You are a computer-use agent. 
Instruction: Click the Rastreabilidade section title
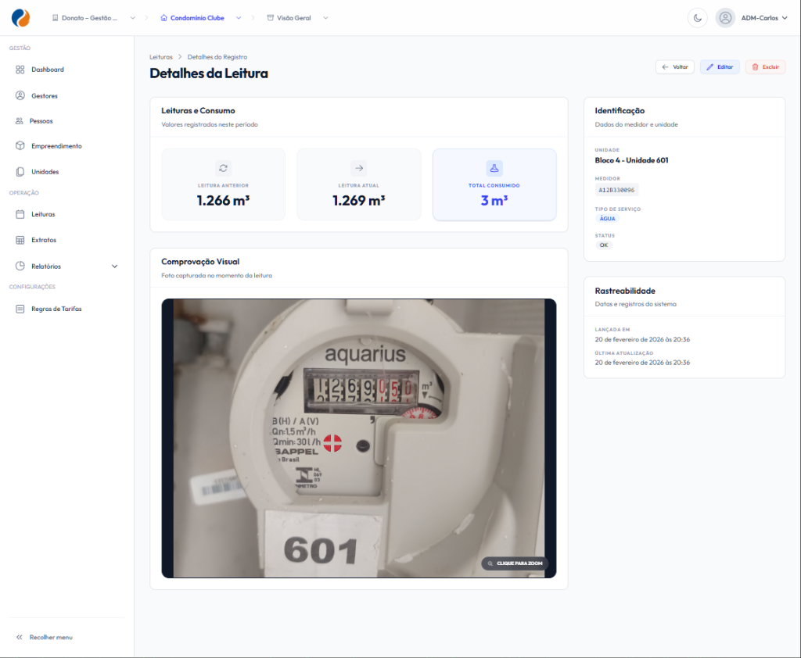[625, 291]
